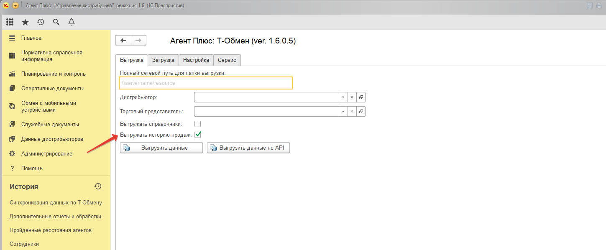Image resolution: width=606 pixels, height=250 pixels.
Task: Click the Помощь question mark icon
Action: click(x=12, y=168)
